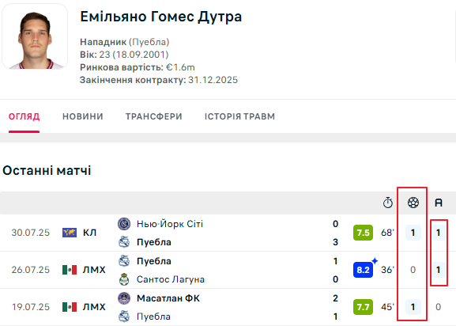This screenshot has width=456, height=326.
Task: Click the Puebla crest in the 30.07.25 match
Action: pyautogui.click(x=124, y=242)
